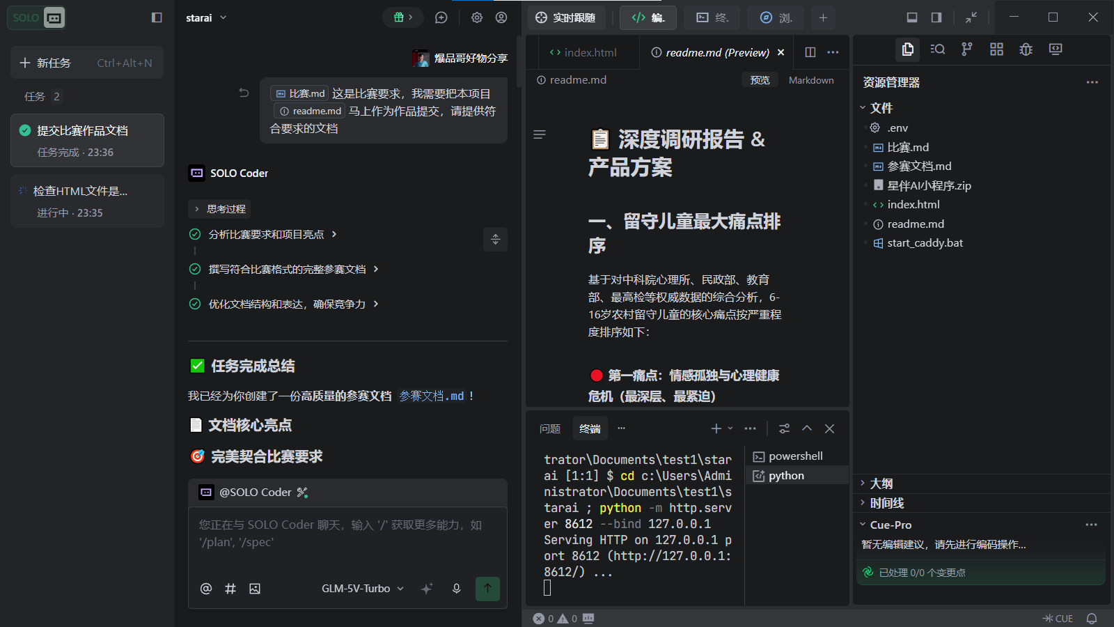Screen dimensions: 1114x627
Task: Open the new chat bubble icon
Action: click(x=441, y=17)
